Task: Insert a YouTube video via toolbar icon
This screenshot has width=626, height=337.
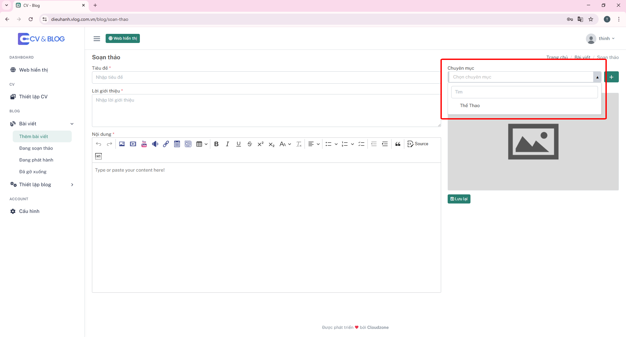Action: coord(144,144)
